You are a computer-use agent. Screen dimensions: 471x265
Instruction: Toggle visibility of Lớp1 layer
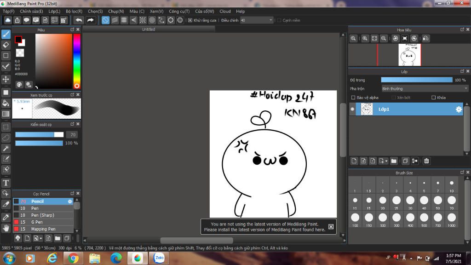pyautogui.click(x=352, y=109)
